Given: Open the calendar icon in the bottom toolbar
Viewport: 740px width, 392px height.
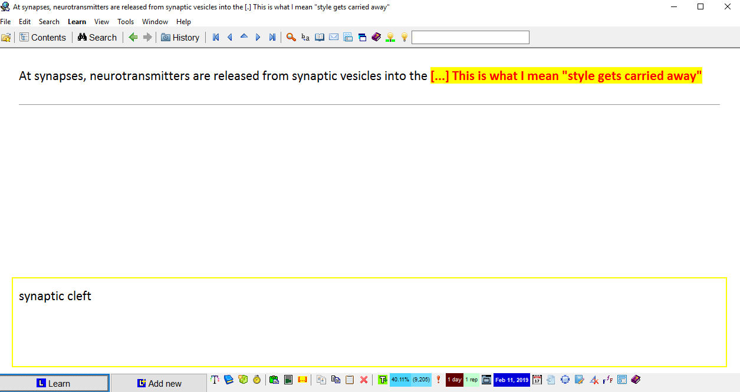Looking at the screenshot, I should pos(537,380).
